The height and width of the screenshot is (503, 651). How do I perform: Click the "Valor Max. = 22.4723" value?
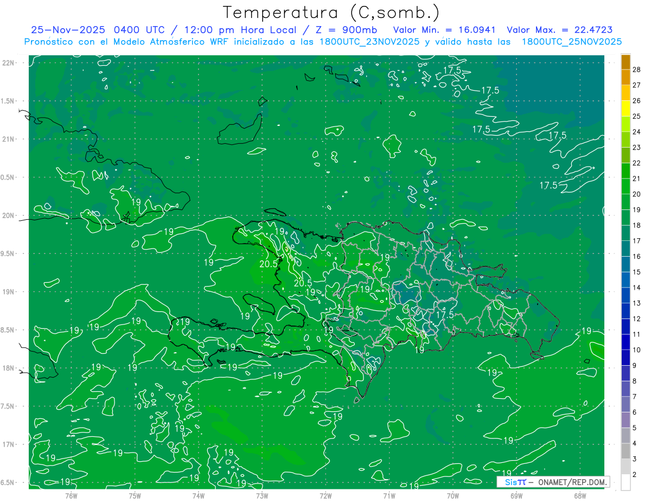click(x=559, y=30)
